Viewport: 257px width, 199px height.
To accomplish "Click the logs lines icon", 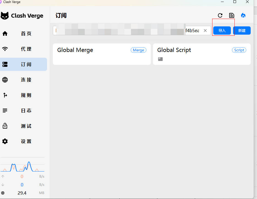I will point(5,110).
